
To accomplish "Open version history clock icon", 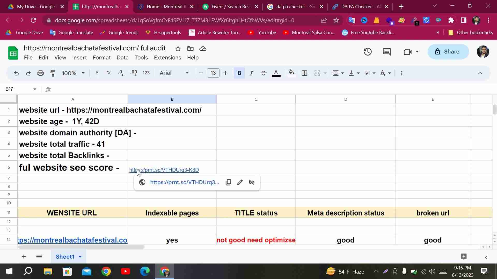I will coord(368,52).
